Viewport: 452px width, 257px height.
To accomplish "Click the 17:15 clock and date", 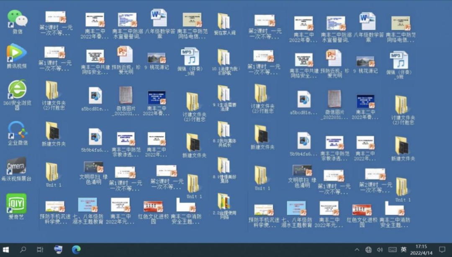I will (x=421, y=249).
